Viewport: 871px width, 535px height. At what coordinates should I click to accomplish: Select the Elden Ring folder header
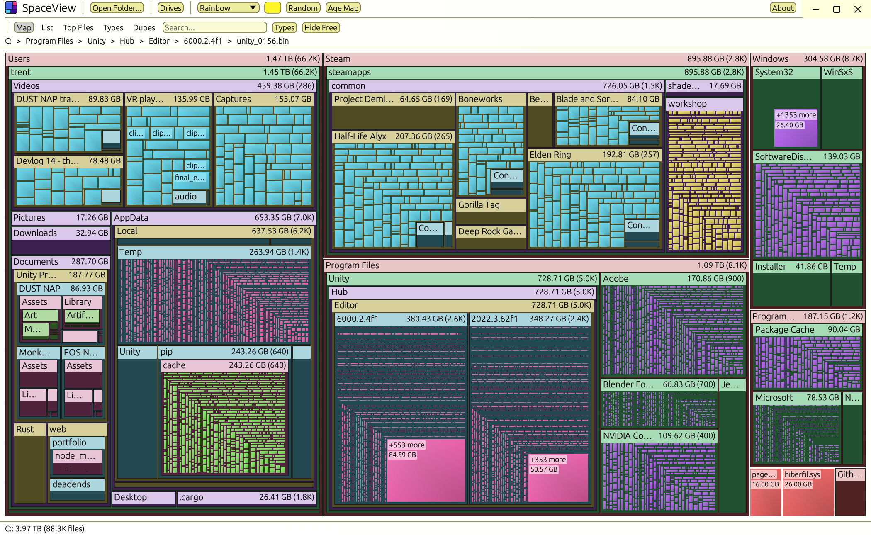594,154
